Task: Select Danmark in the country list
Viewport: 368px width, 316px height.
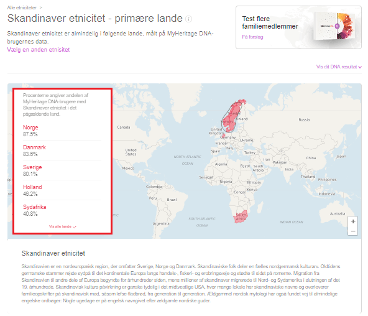Action: tap(34, 147)
